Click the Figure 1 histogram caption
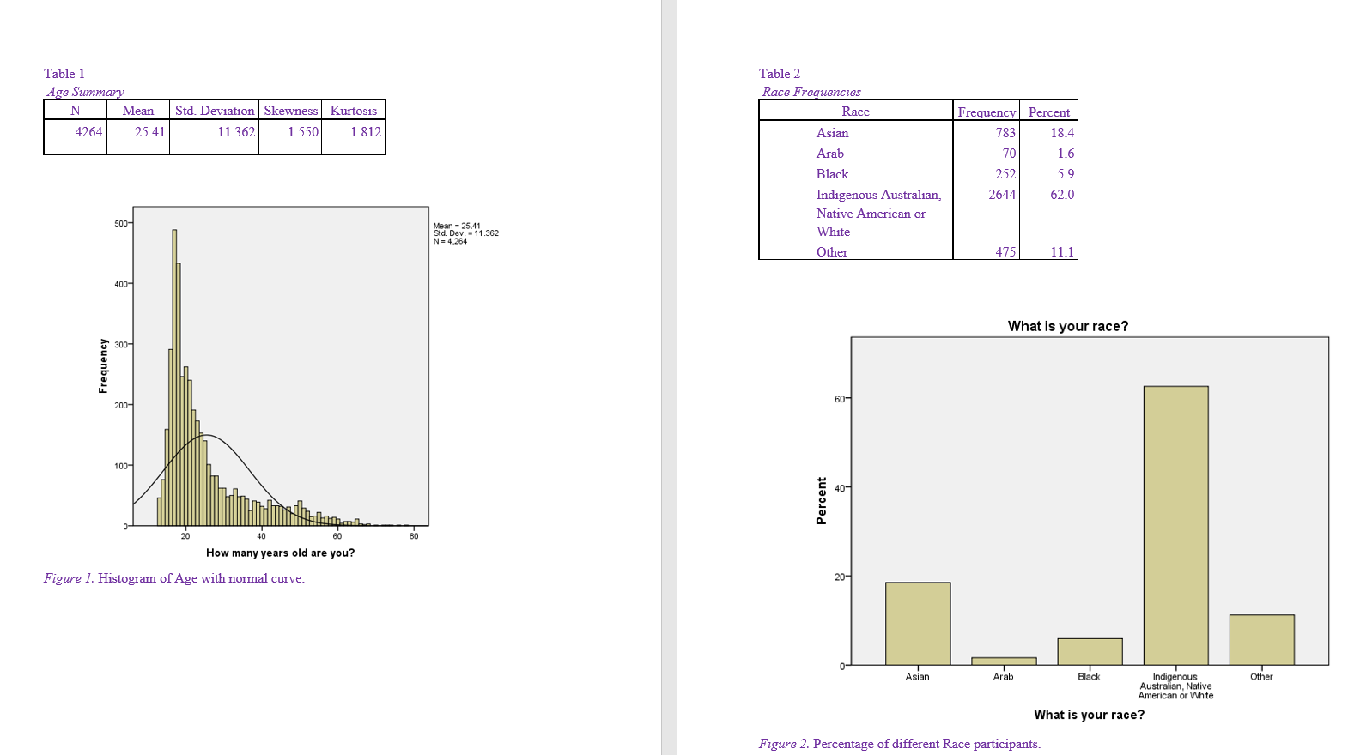 point(174,578)
